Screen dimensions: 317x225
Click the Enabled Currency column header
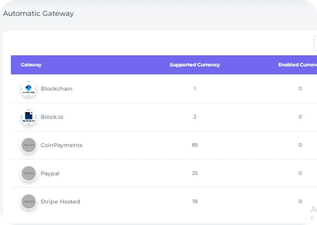coord(297,65)
